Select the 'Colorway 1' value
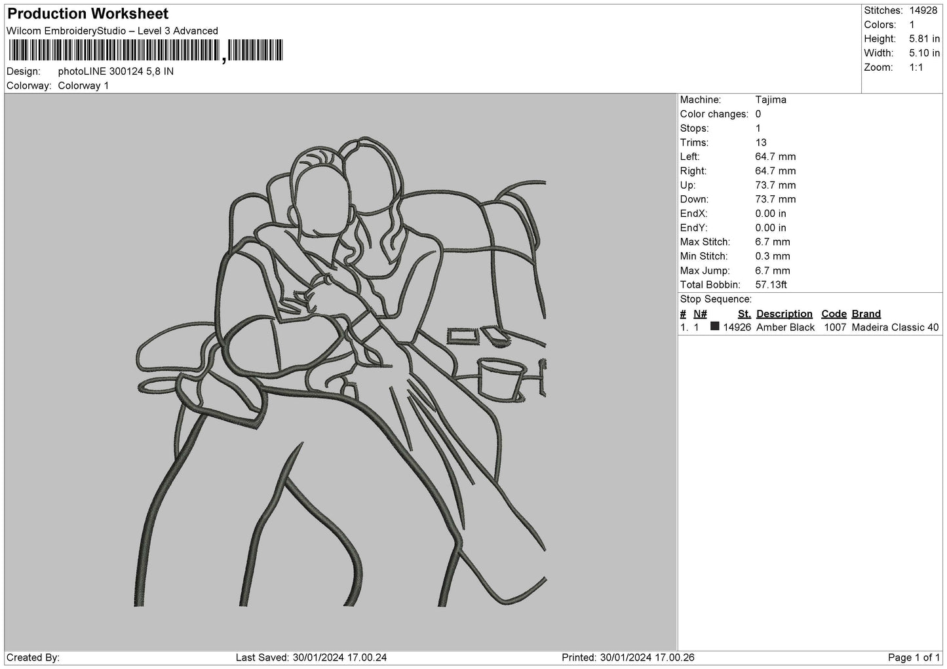Screen dimensions: 947x669 pyautogui.click(x=84, y=86)
